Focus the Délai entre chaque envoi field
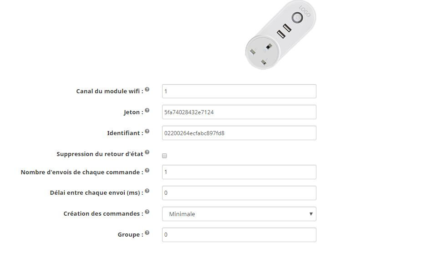 tap(239, 193)
